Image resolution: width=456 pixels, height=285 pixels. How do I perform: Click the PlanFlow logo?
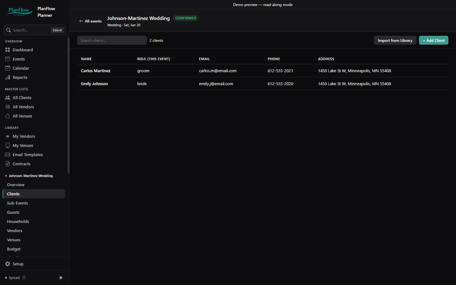coord(20,12)
